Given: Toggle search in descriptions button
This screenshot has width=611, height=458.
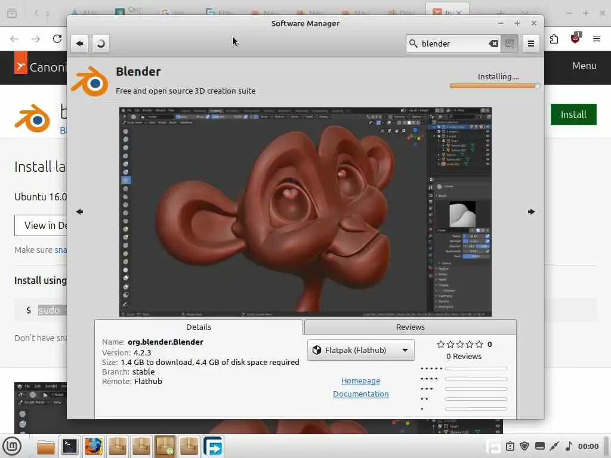Looking at the screenshot, I should point(510,44).
